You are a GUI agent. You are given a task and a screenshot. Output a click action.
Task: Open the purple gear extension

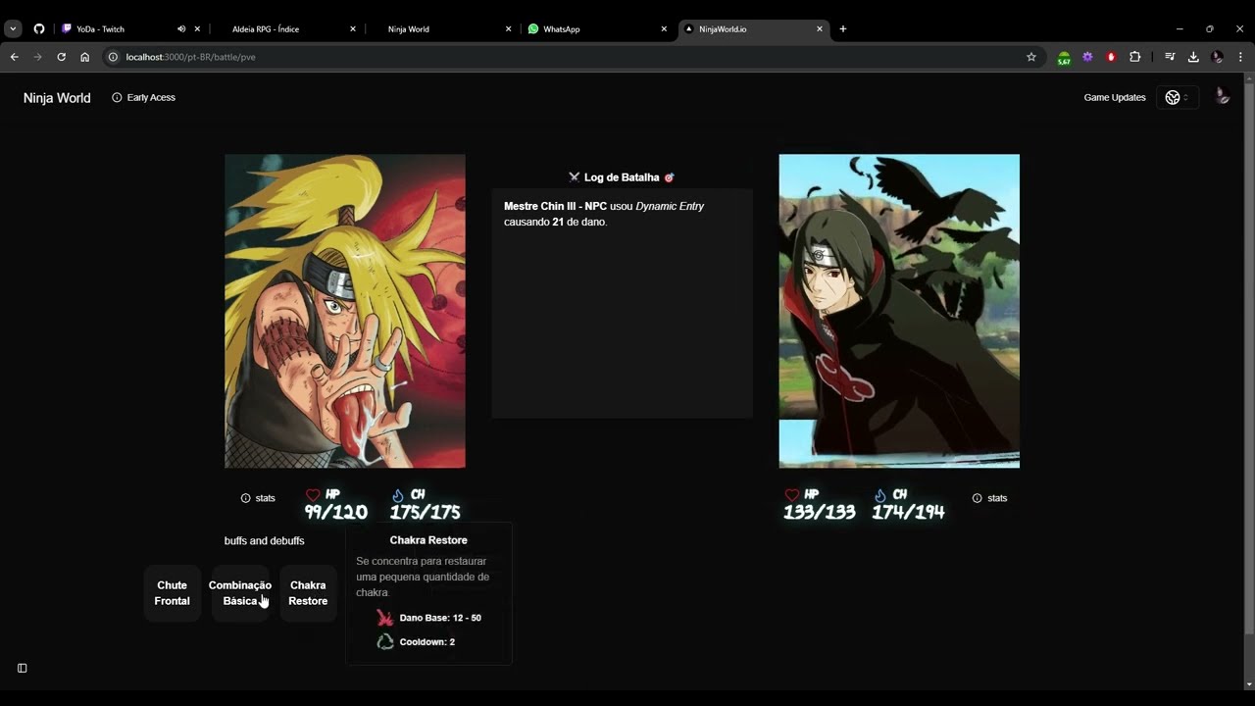pos(1087,57)
